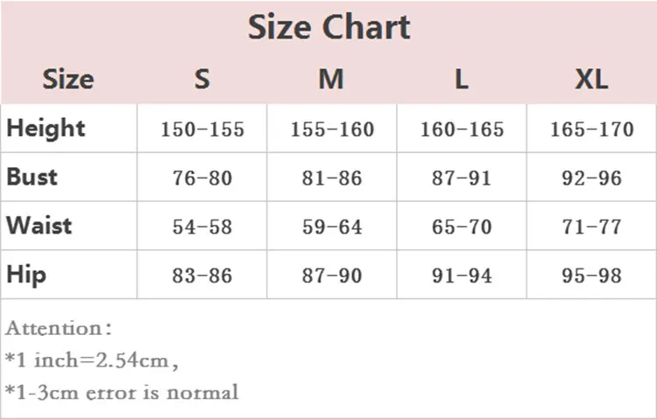The height and width of the screenshot is (419, 657).
Task: Click the Attention note heading
Action: pos(59,328)
